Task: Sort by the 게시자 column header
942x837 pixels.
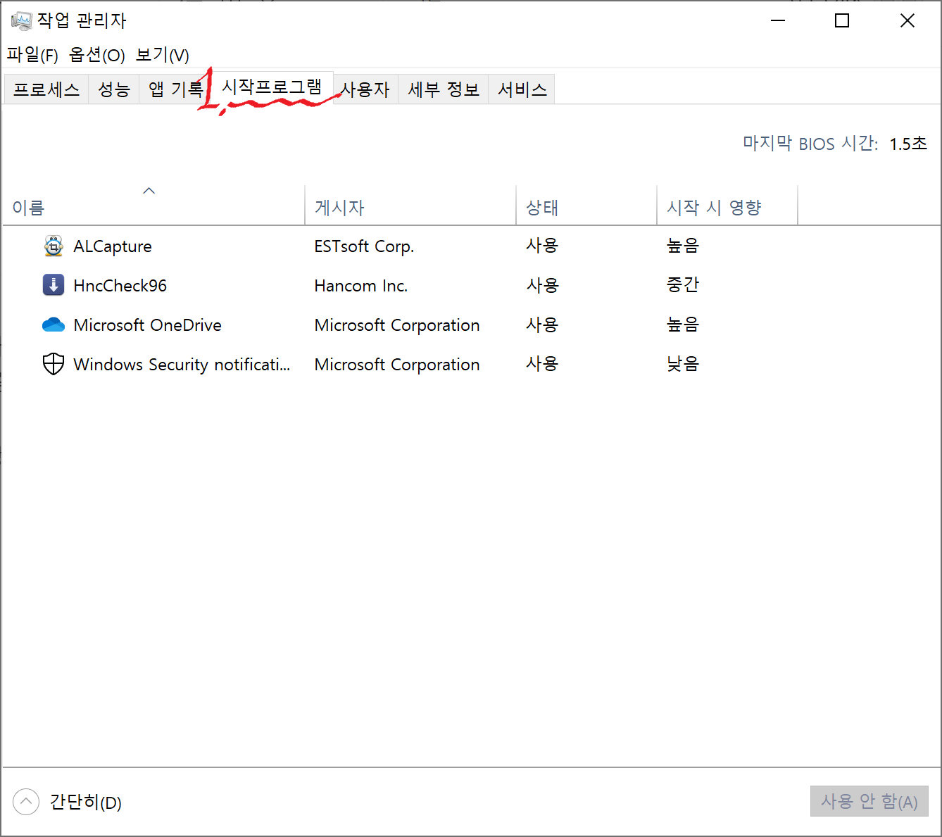Action: point(410,206)
